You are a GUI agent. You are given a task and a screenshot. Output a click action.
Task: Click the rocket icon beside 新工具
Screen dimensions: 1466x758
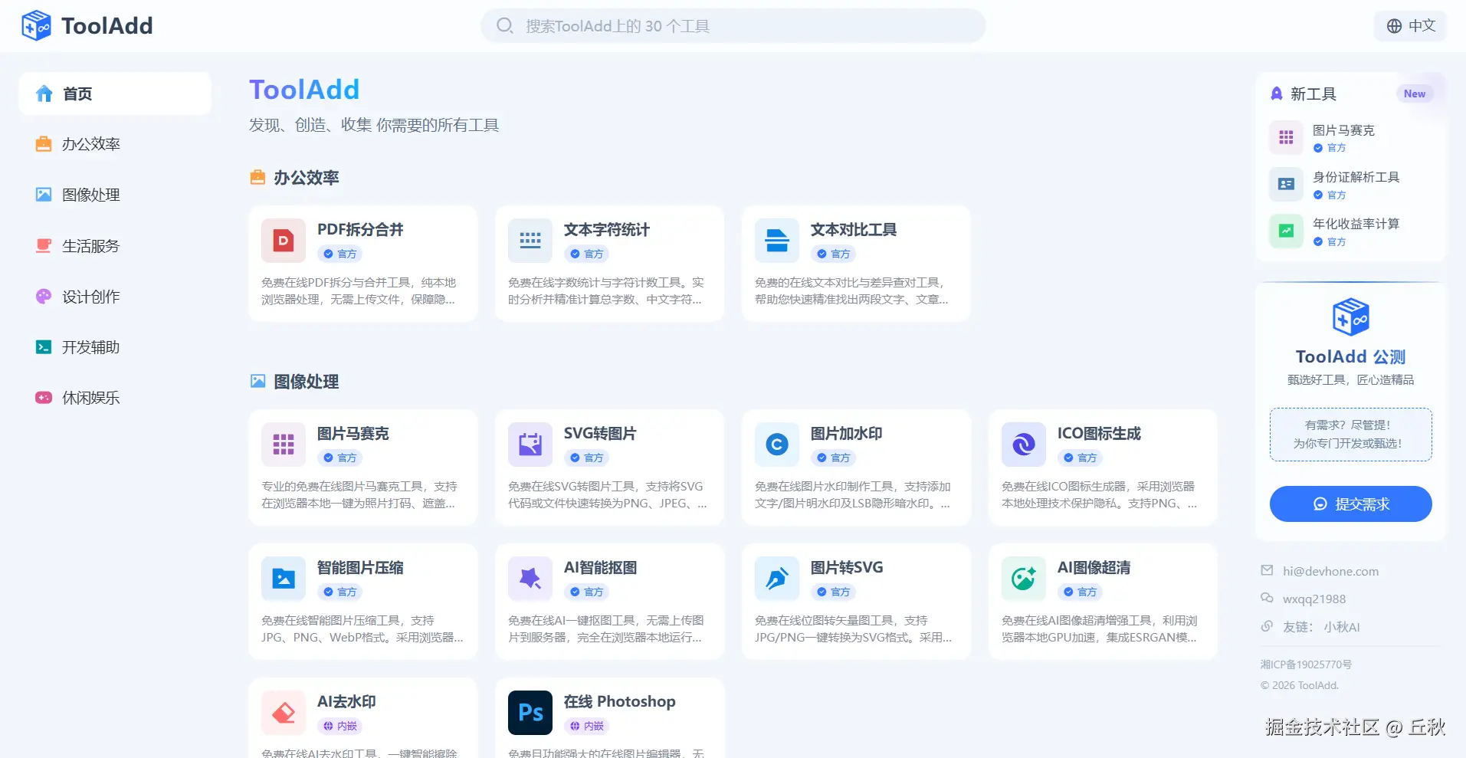point(1277,94)
